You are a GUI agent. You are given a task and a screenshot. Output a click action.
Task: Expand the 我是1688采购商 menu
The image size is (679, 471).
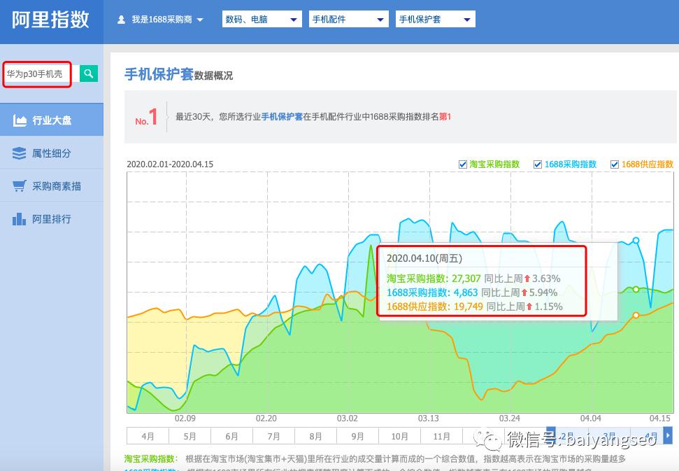coord(159,20)
